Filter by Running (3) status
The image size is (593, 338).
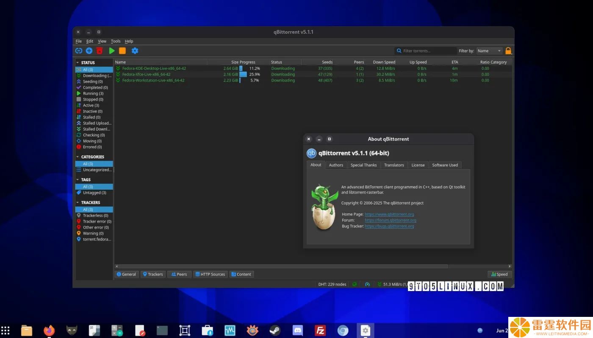point(94,93)
